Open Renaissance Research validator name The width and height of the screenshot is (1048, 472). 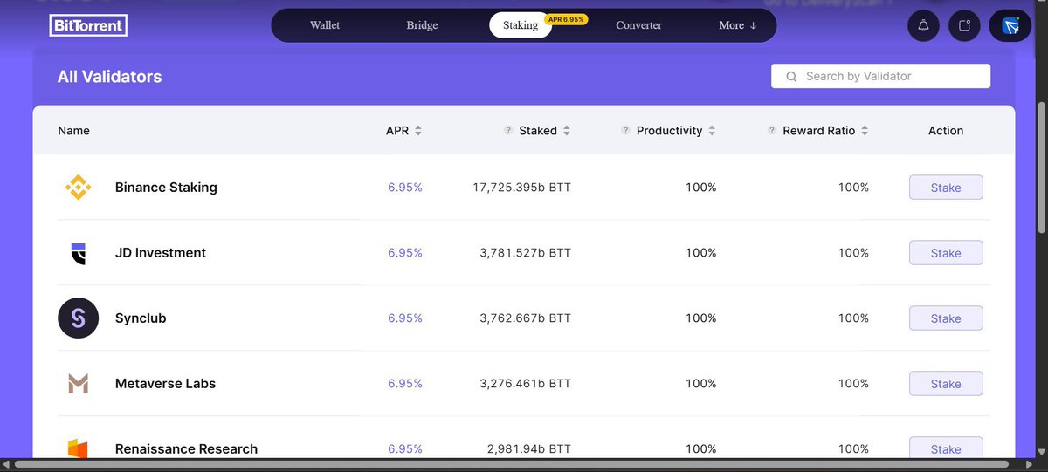pyautogui.click(x=186, y=449)
